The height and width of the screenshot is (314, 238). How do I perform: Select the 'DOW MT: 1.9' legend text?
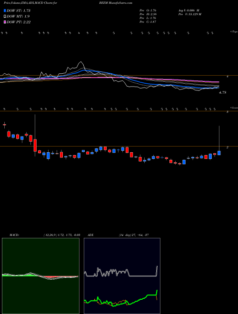coord(18,17)
